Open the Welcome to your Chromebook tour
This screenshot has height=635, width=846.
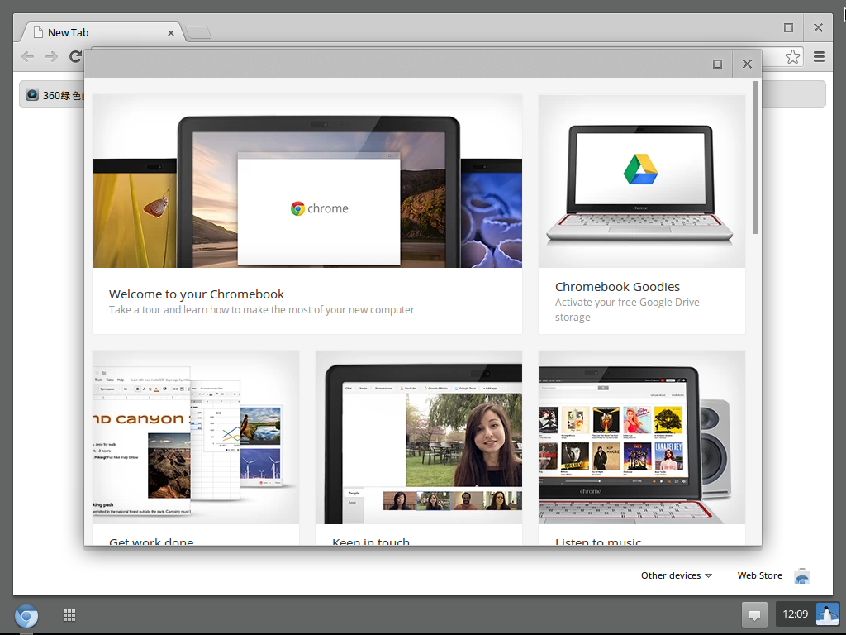click(307, 213)
